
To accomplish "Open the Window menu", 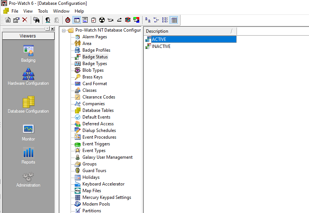I will point(61,11).
